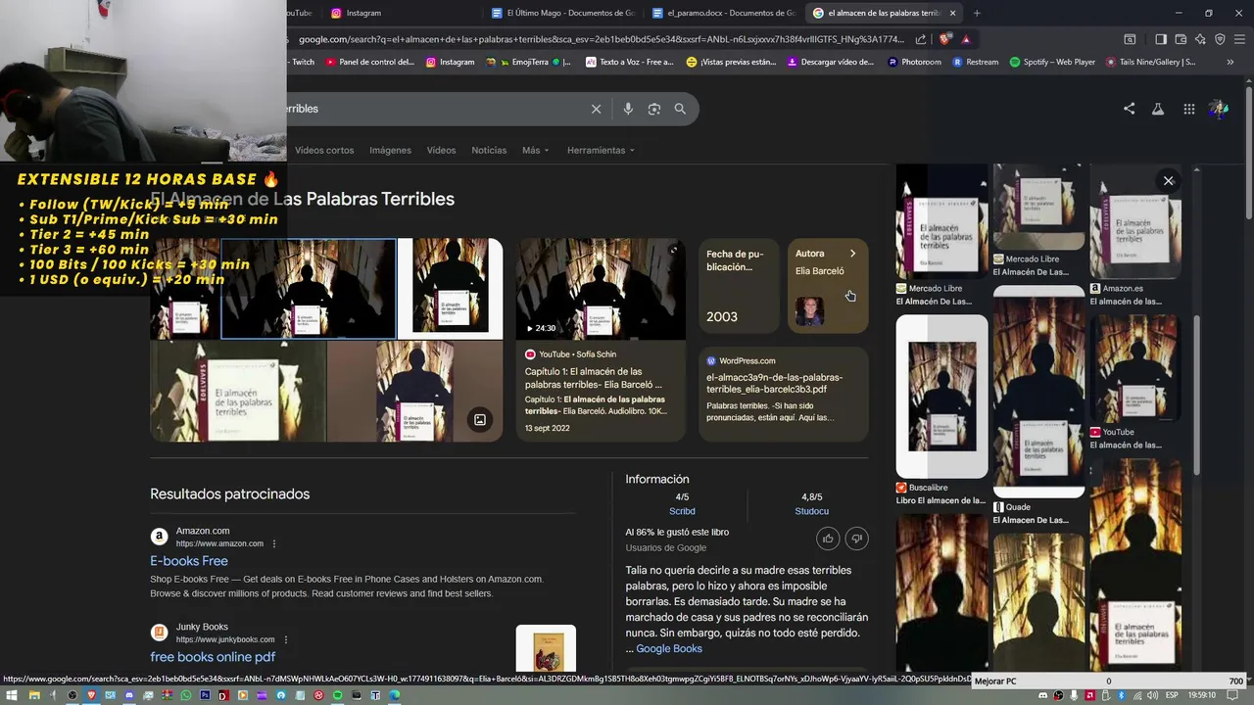This screenshot has width=1254, height=705.
Task: Open the Spotify – Web Player bookmark
Action: click(x=1052, y=62)
